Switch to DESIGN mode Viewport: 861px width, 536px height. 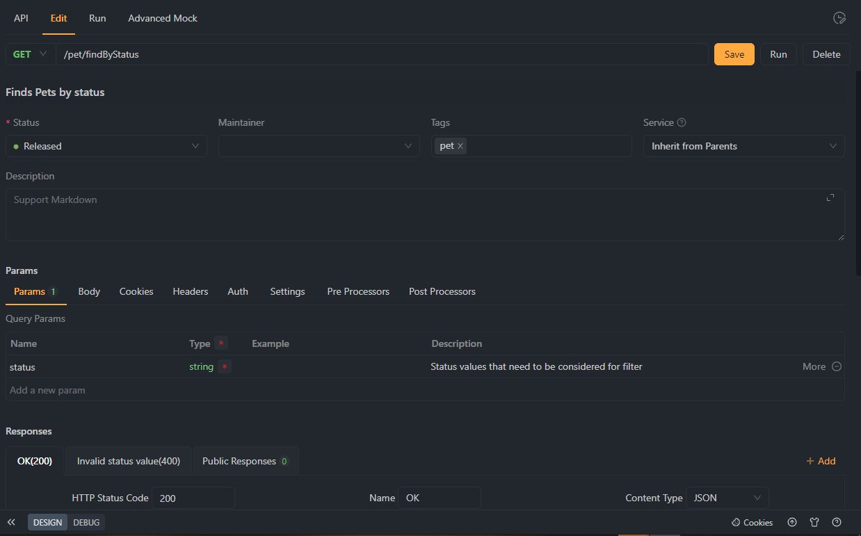(47, 522)
